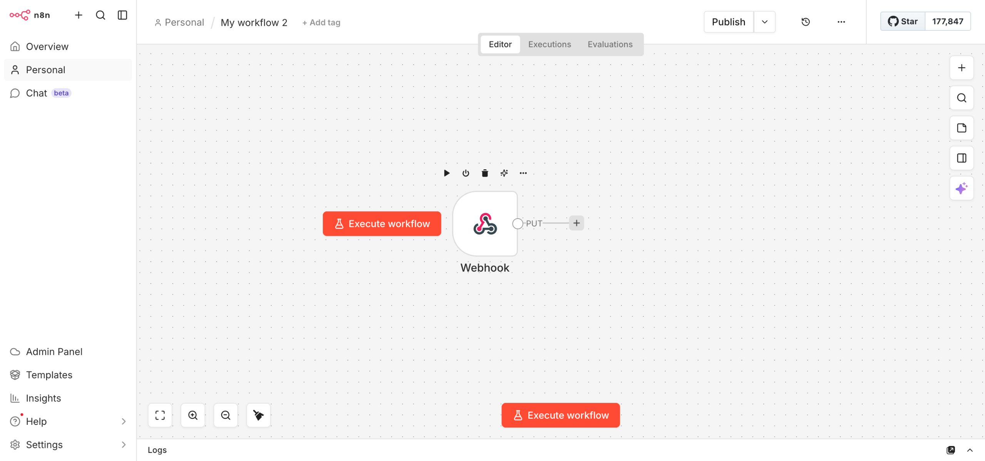Open the AI assistant sparkle button
This screenshot has width=985, height=461.
pos(961,189)
